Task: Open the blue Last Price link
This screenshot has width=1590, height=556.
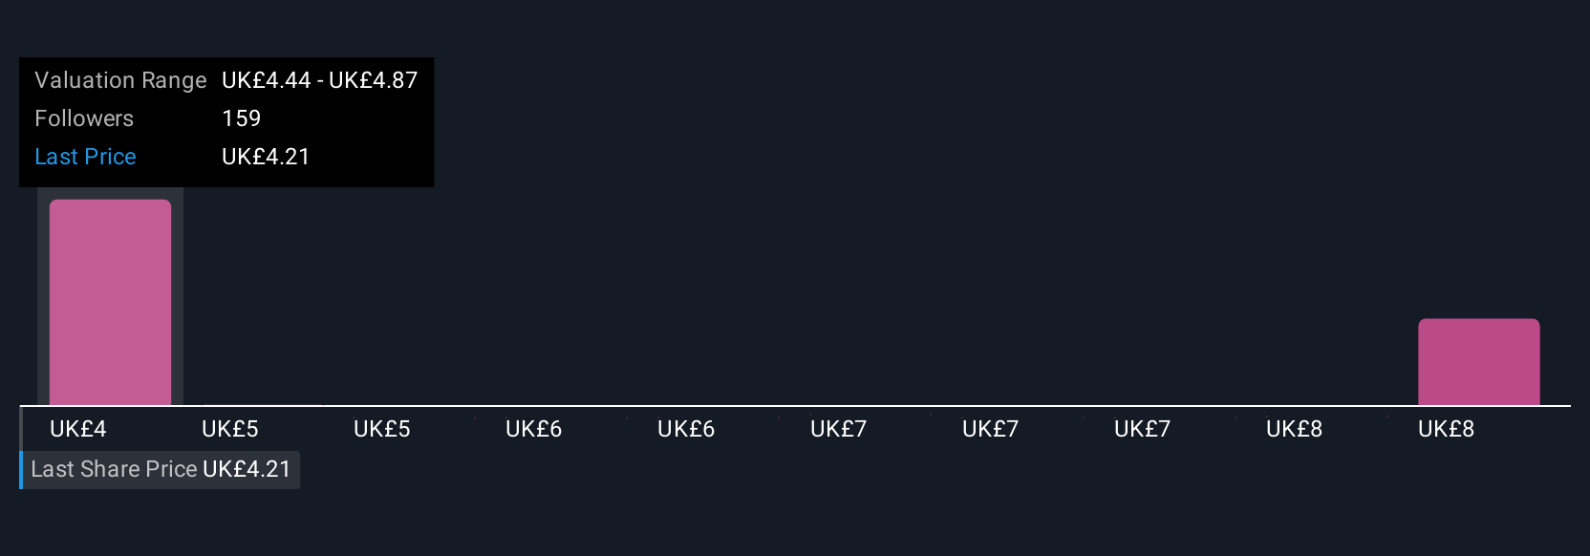Action: pyautogui.click(x=85, y=157)
